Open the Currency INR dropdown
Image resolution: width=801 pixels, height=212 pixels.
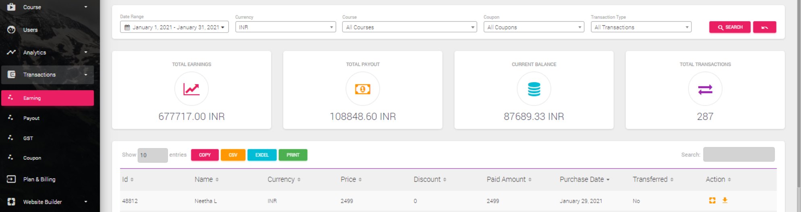[x=285, y=27]
